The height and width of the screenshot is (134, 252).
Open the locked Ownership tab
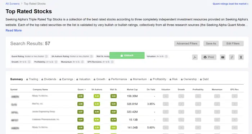tap(189, 79)
